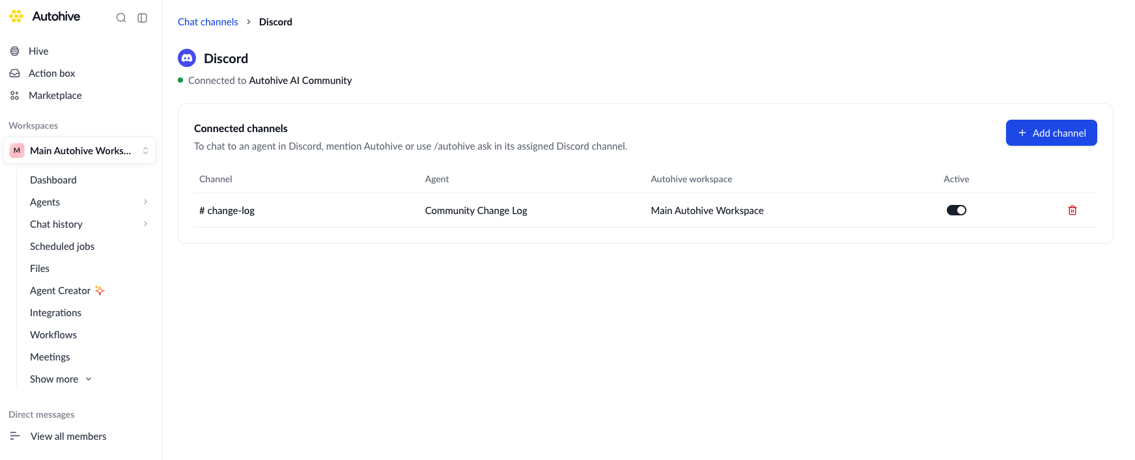The width and height of the screenshot is (1135, 460).
Task: Click the M workspace avatar badge
Action: click(x=17, y=150)
